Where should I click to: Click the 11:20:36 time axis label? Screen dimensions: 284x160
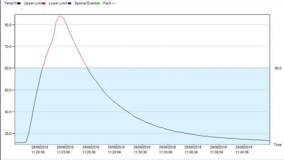(x=38, y=152)
